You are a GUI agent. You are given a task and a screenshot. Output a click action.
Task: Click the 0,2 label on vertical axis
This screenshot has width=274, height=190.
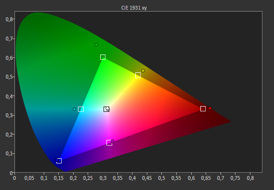tap(9, 135)
